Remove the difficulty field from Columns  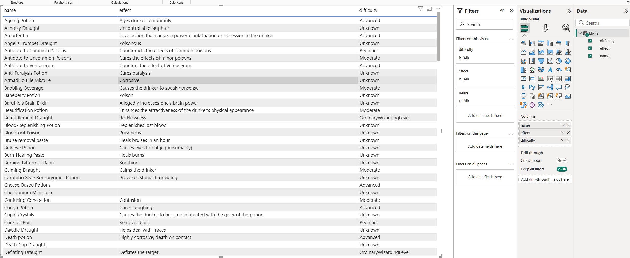[568, 140]
